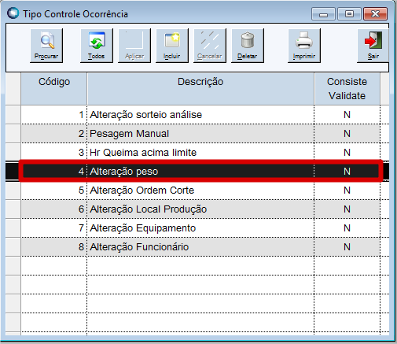The height and width of the screenshot is (344, 397).
Task: Select Alteração Ordem Corte row
Action: coord(200,190)
